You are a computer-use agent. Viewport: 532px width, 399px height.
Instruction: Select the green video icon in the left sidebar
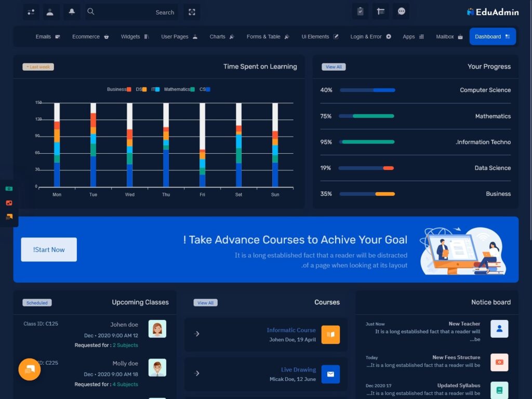pyautogui.click(x=8, y=188)
